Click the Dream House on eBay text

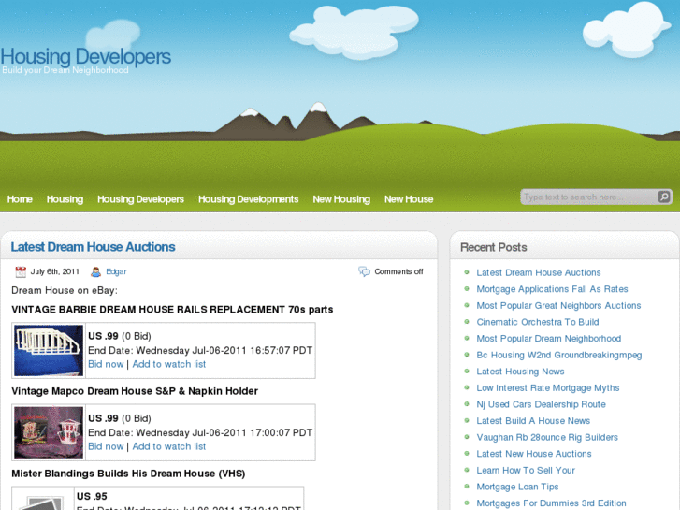(65, 290)
